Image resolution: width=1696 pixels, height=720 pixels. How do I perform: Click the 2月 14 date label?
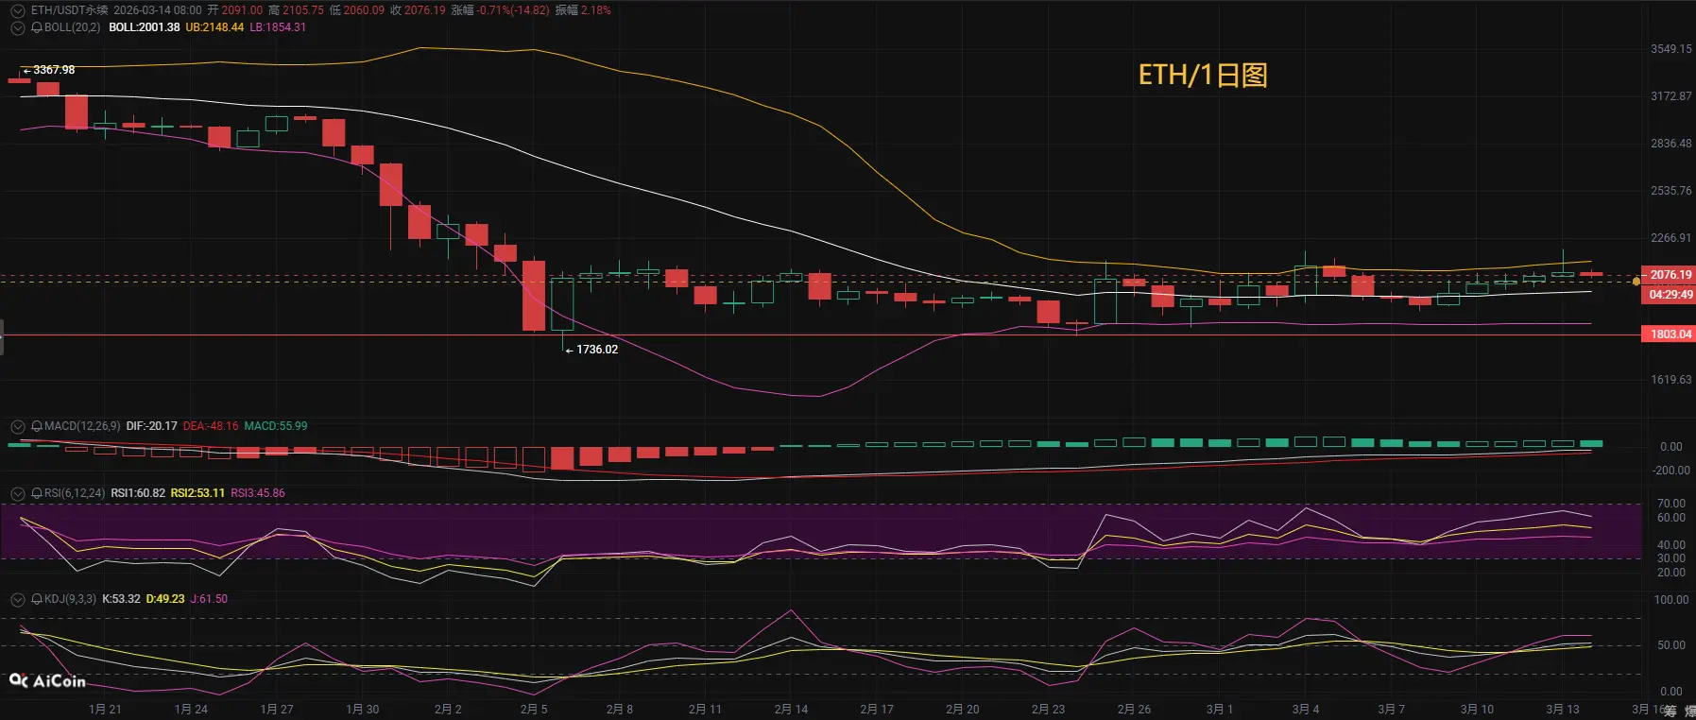point(791,710)
